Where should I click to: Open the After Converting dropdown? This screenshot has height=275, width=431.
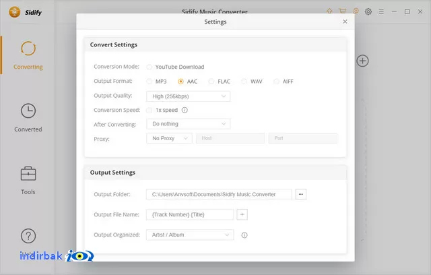pyautogui.click(x=189, y=124)
